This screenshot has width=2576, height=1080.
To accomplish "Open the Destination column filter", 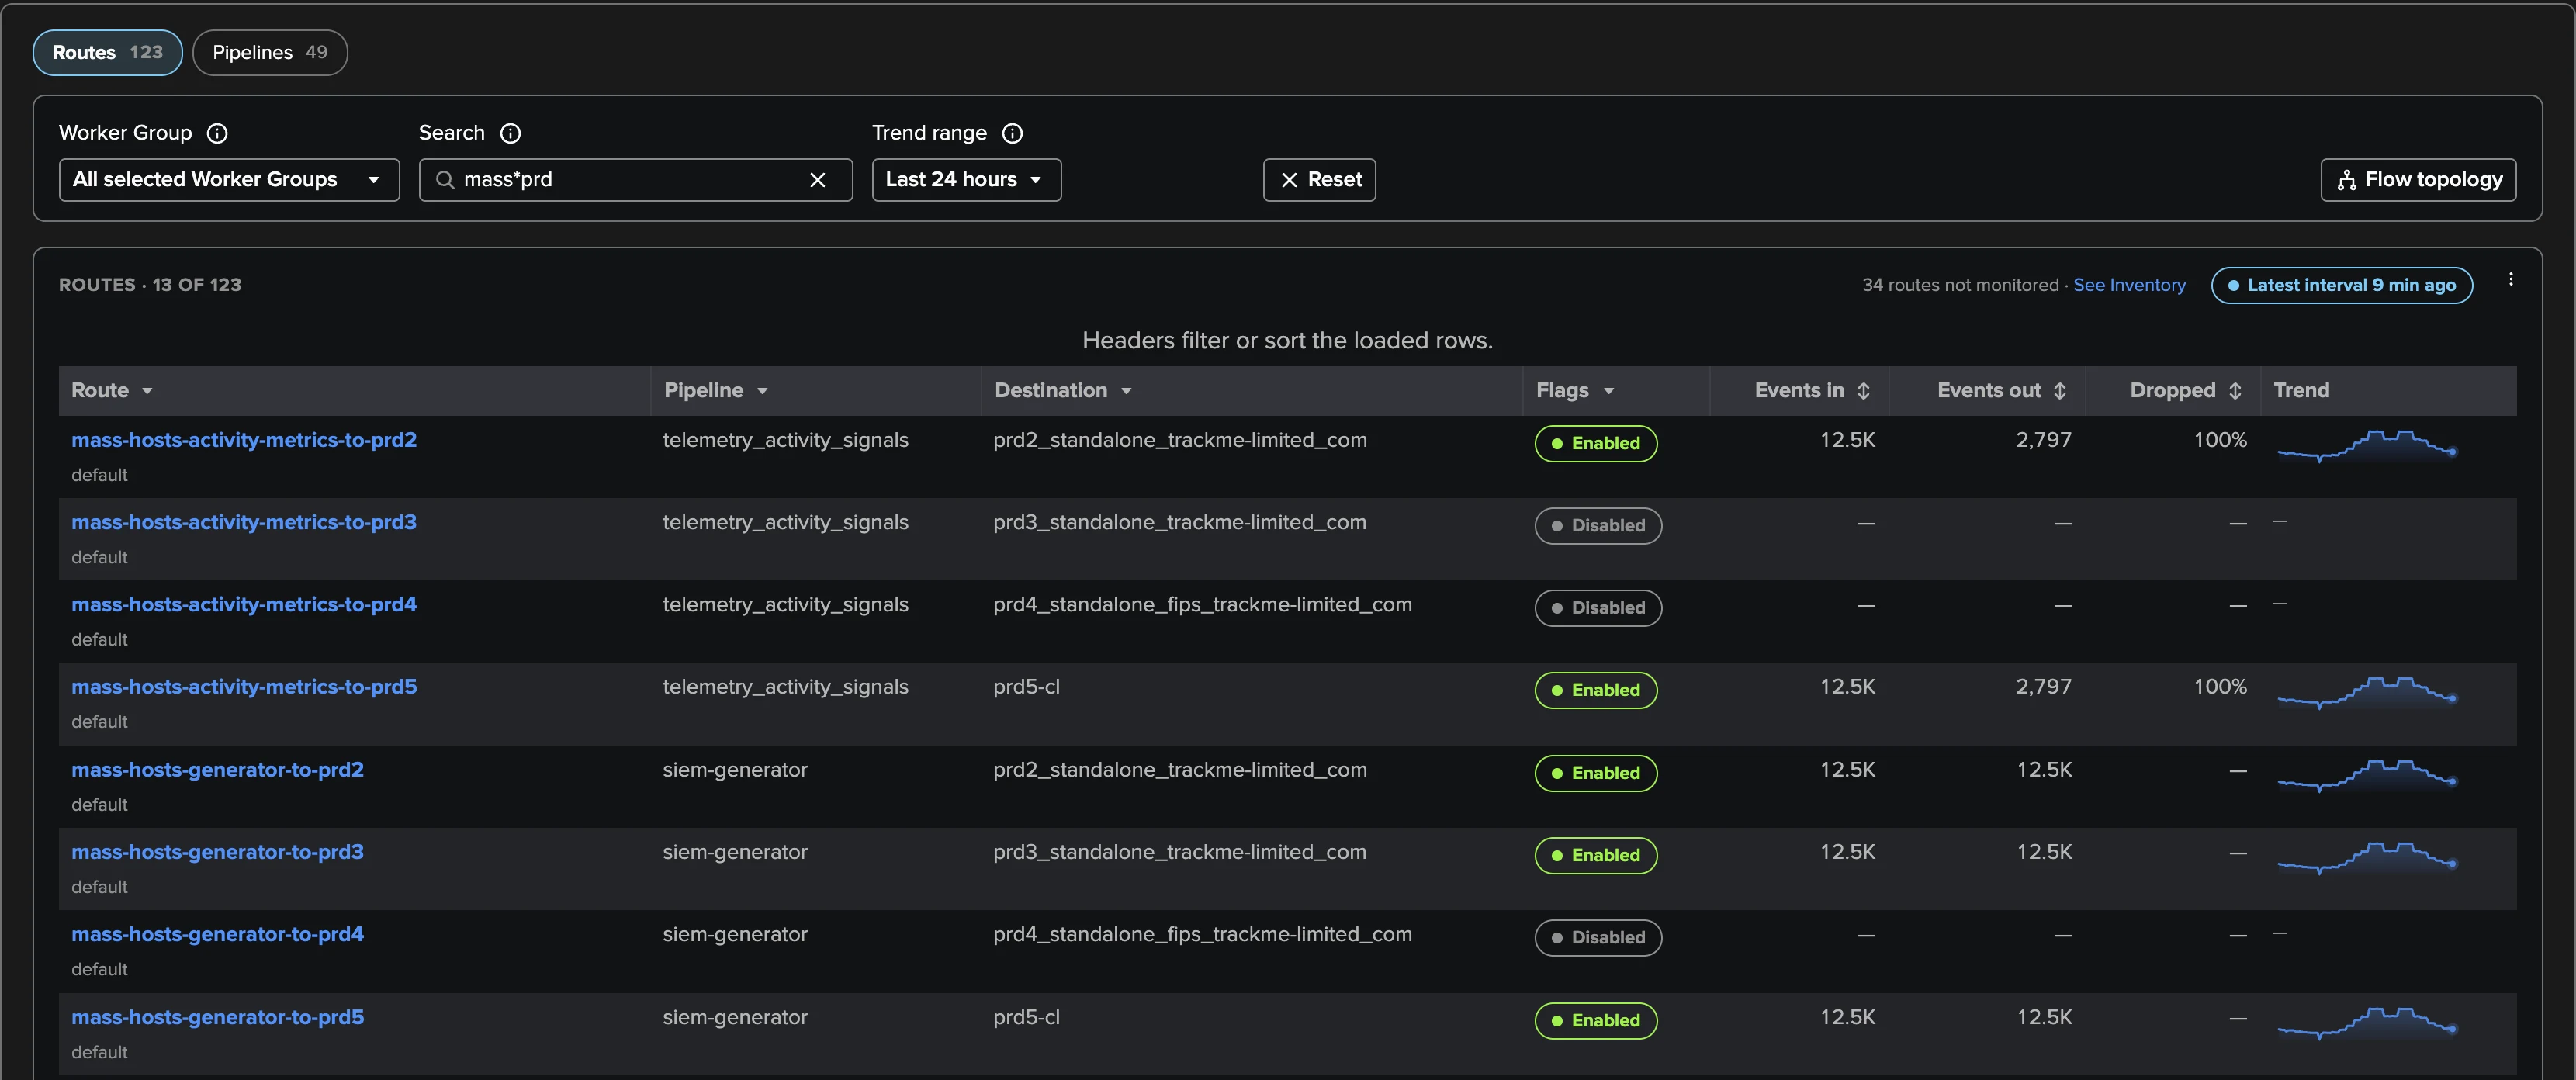I will [x=1126, y=391].
